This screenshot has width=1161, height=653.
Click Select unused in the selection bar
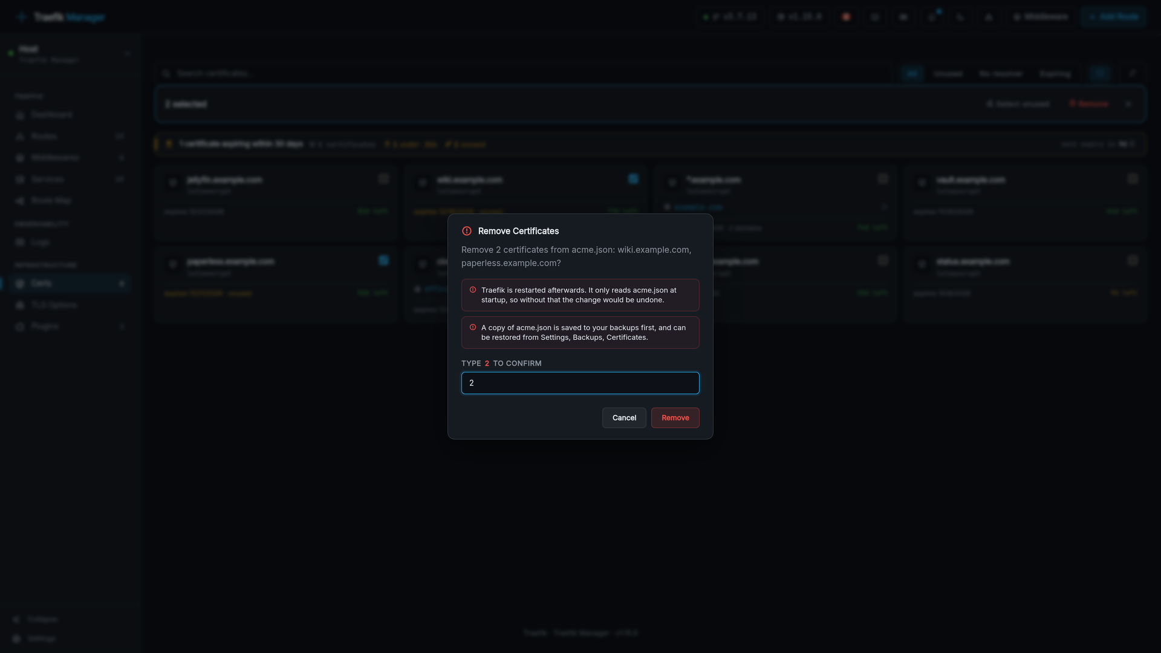click(x=1018, y=104)
